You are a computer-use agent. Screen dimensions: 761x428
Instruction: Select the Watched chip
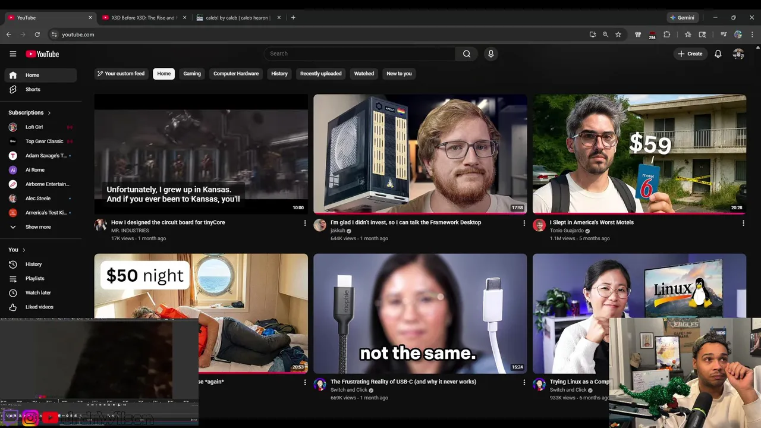pyautogui.click(x=364, y=74)
